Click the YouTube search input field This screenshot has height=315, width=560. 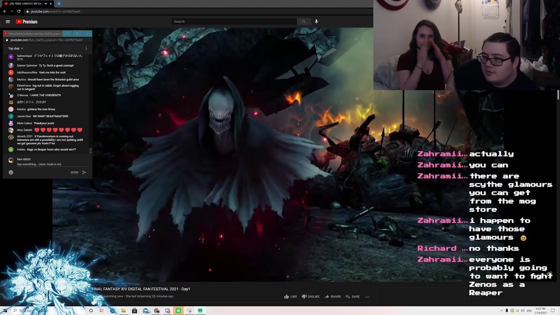coord(234,21)
